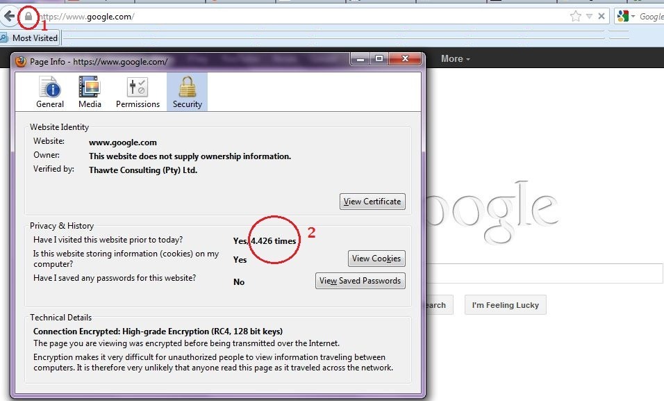
Task: Click the Google search box in toolbar
Action: pyautogui.click(x=651, y=17)
